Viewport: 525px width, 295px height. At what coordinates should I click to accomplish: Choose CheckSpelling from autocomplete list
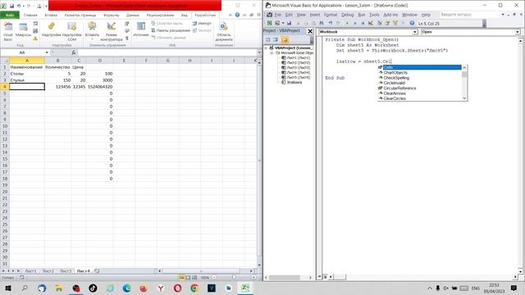pos(396,78)
